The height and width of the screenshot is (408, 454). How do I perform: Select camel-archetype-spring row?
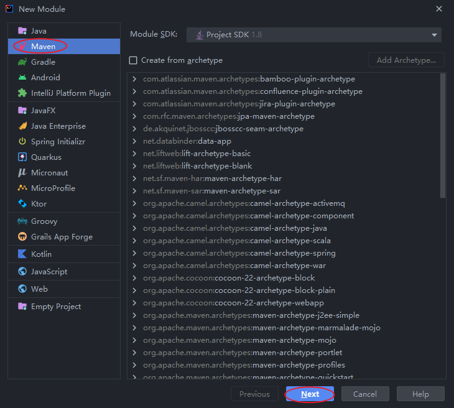284,253
